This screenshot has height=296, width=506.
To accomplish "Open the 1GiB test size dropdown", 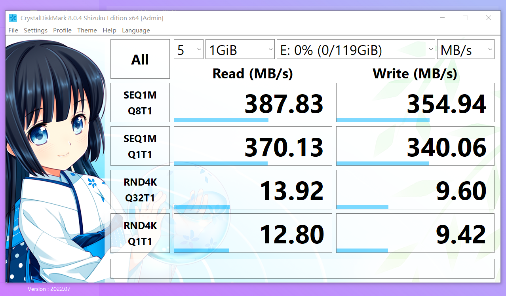I will click(x=240, y=49).
